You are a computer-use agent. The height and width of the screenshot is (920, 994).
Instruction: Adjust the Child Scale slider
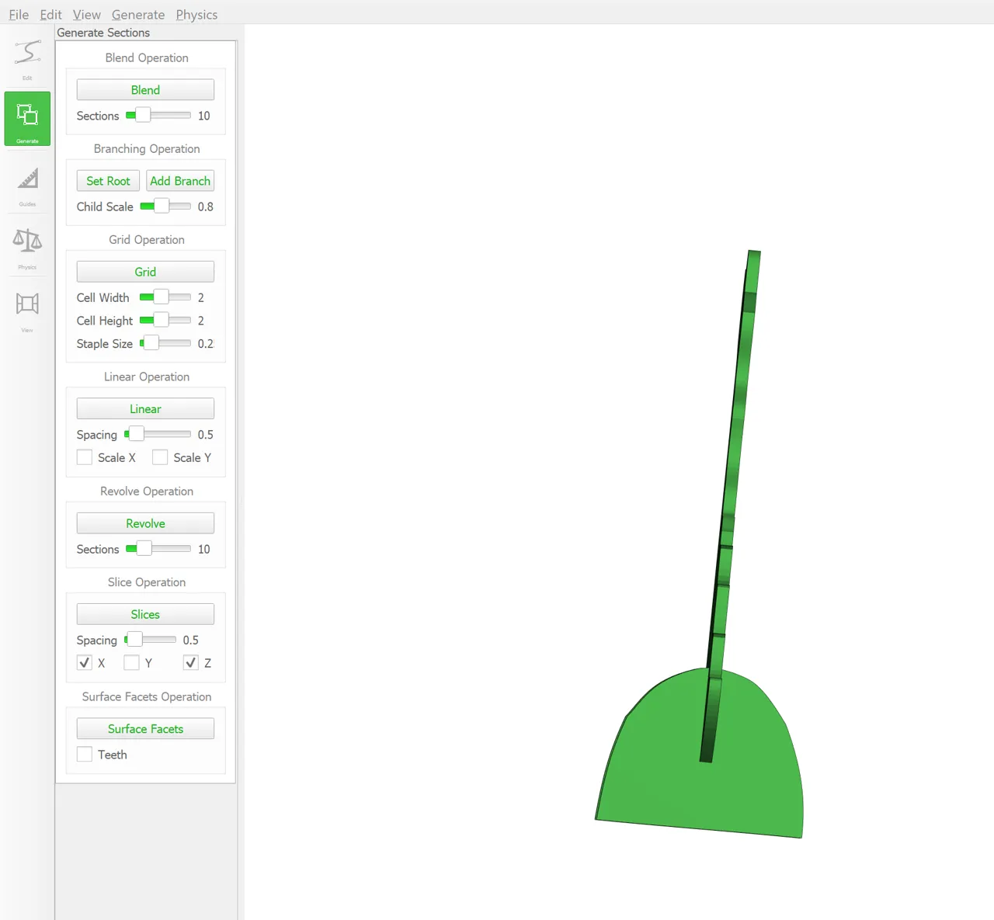(165, 206)
